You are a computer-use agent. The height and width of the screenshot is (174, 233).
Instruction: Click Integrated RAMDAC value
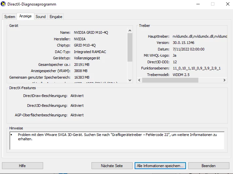click(x=90, y=52)
